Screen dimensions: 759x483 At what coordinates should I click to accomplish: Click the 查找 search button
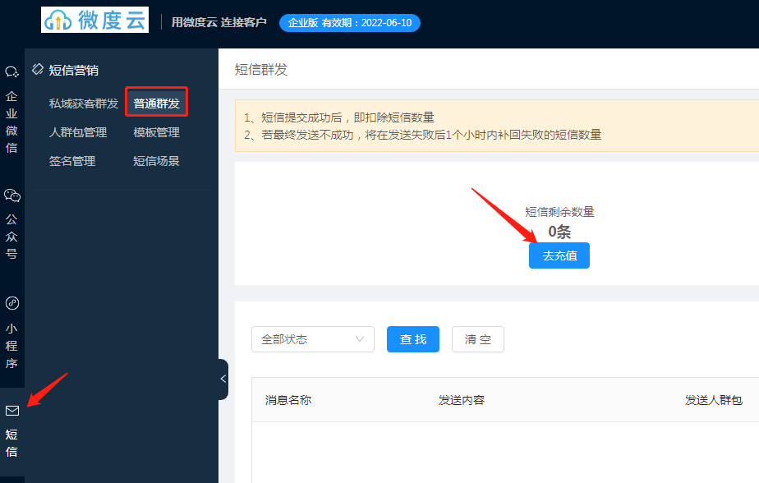pos(413,339)
